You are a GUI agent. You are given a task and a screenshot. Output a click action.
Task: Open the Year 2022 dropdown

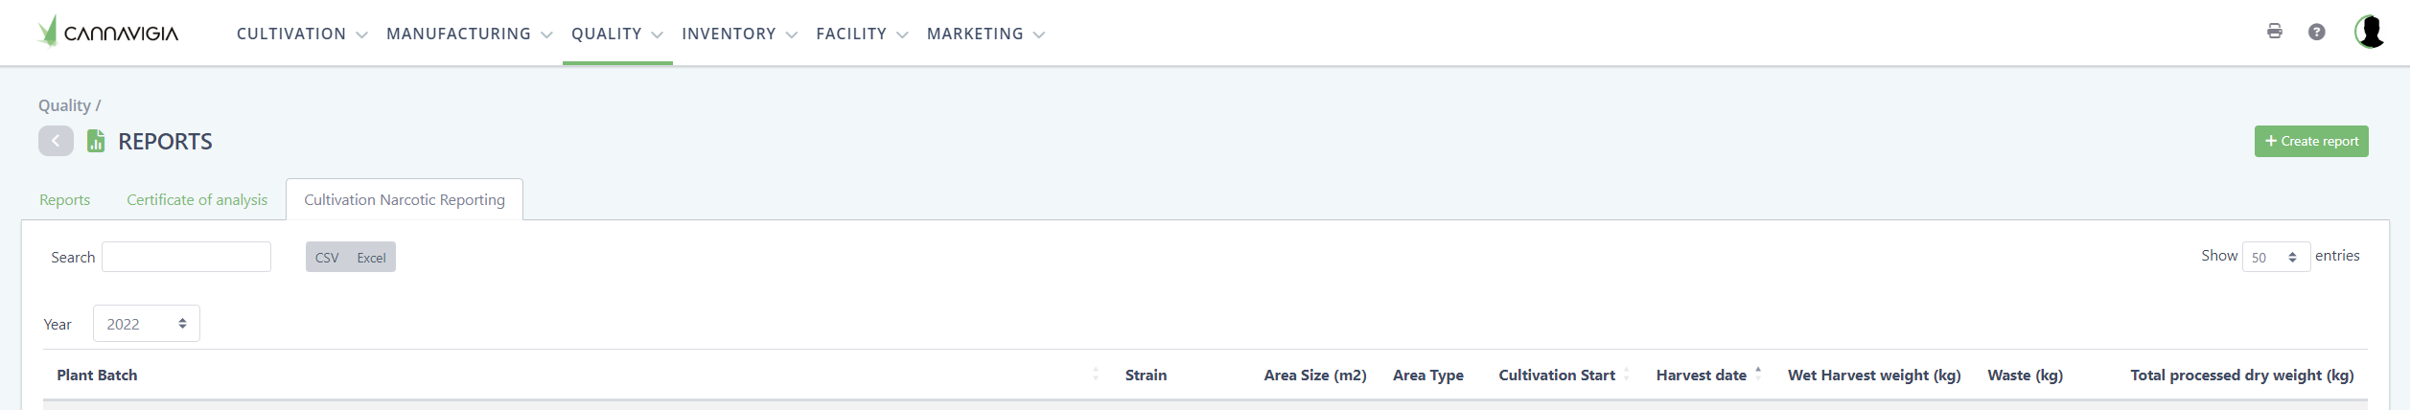[x=146, y=324]
